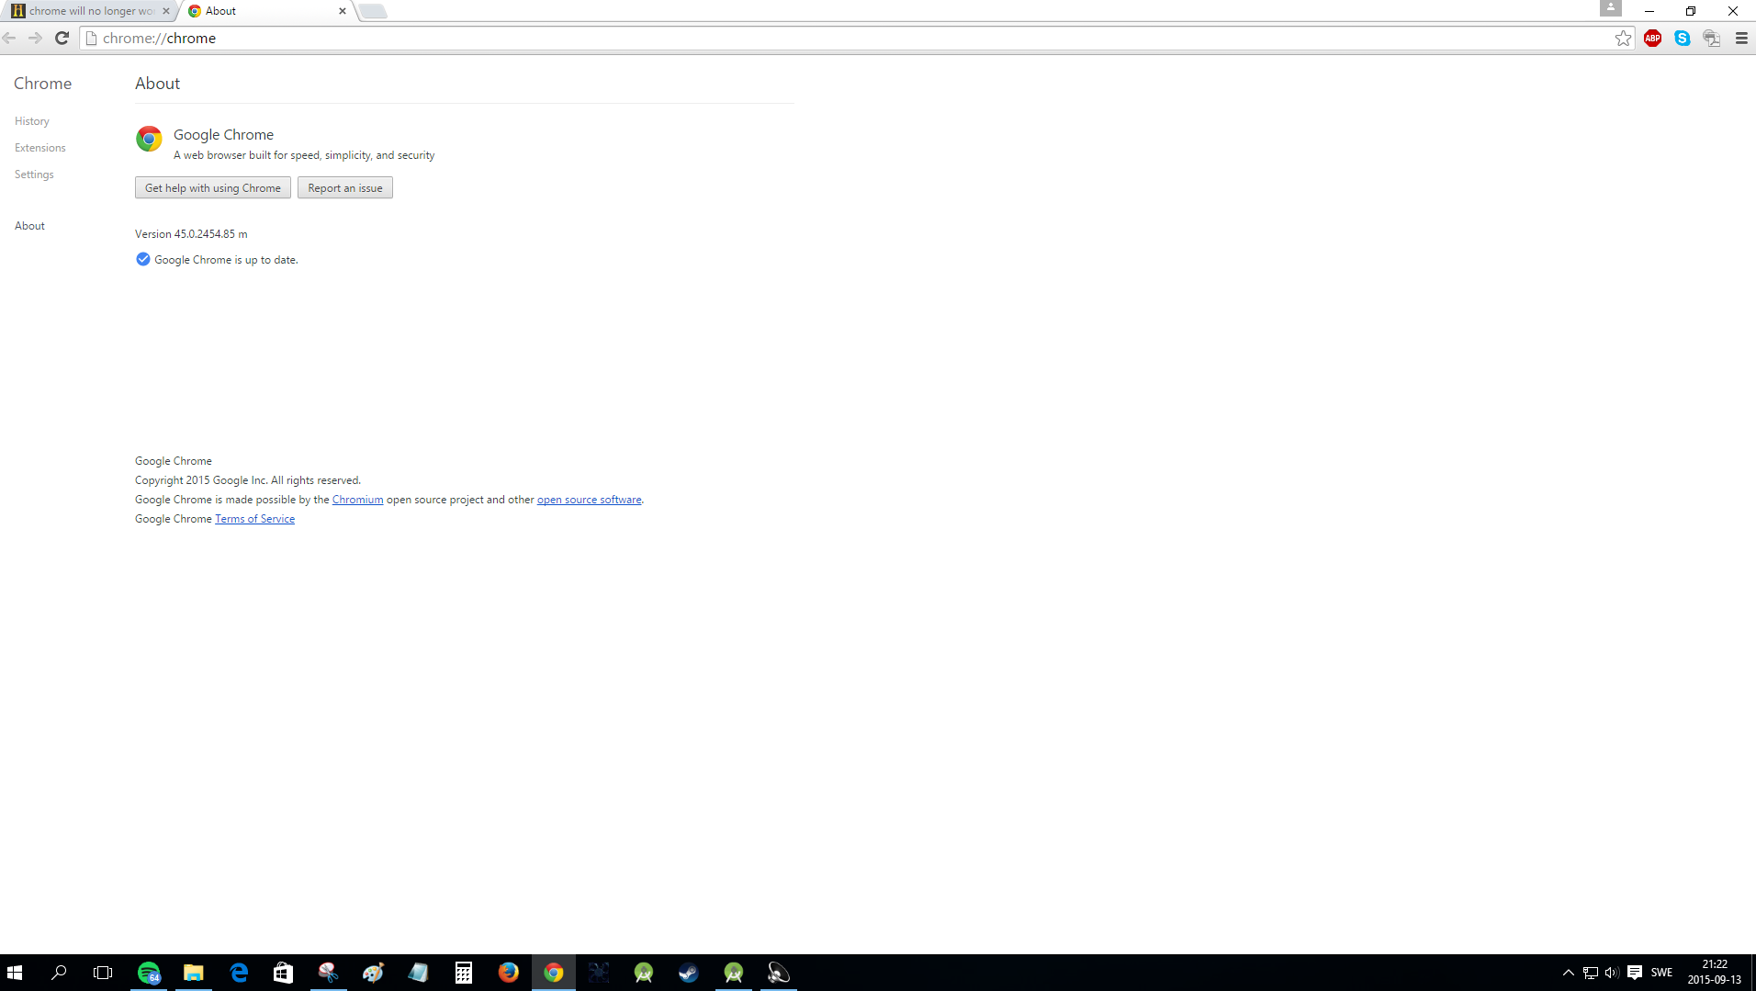Open the Adblock Plus extension
1756x991 pixels.
point(1652,38)
